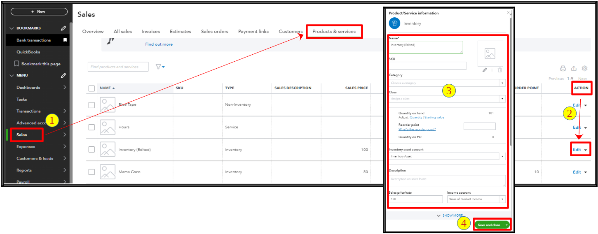The width and height of the screenshot is (598, 234).
Task: Delete the product image with the trash icon
Action: [500, 70]
